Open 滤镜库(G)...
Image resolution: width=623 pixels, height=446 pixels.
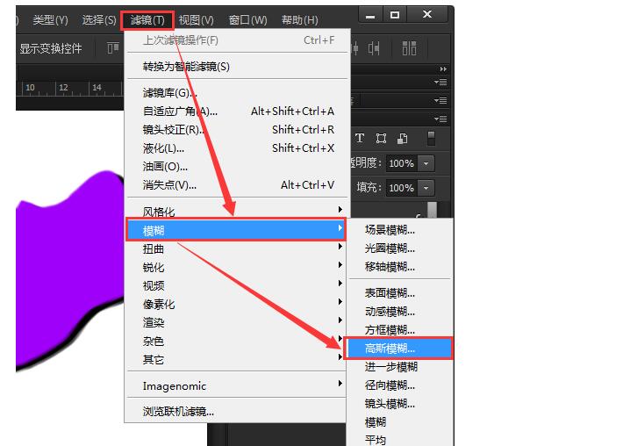point(236,93)
